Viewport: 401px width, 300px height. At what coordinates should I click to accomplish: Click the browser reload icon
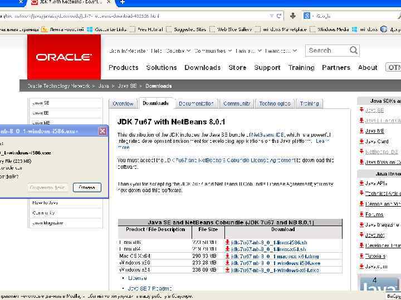pyautogui.click(x=279, y=16)
